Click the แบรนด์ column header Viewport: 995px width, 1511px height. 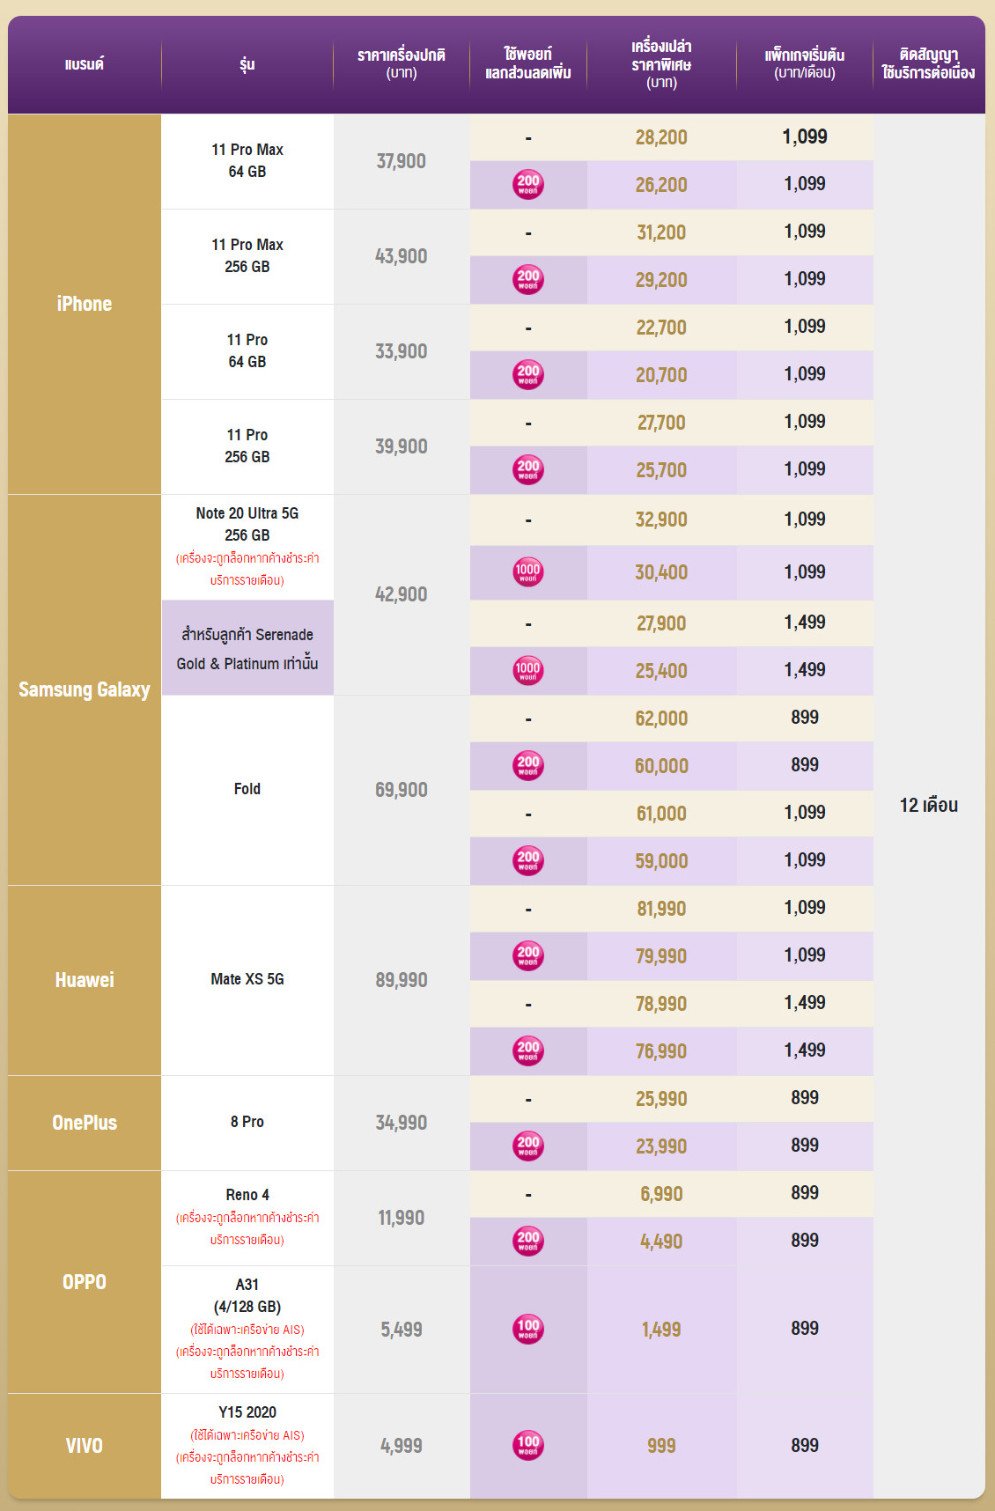tap(85, 64)
